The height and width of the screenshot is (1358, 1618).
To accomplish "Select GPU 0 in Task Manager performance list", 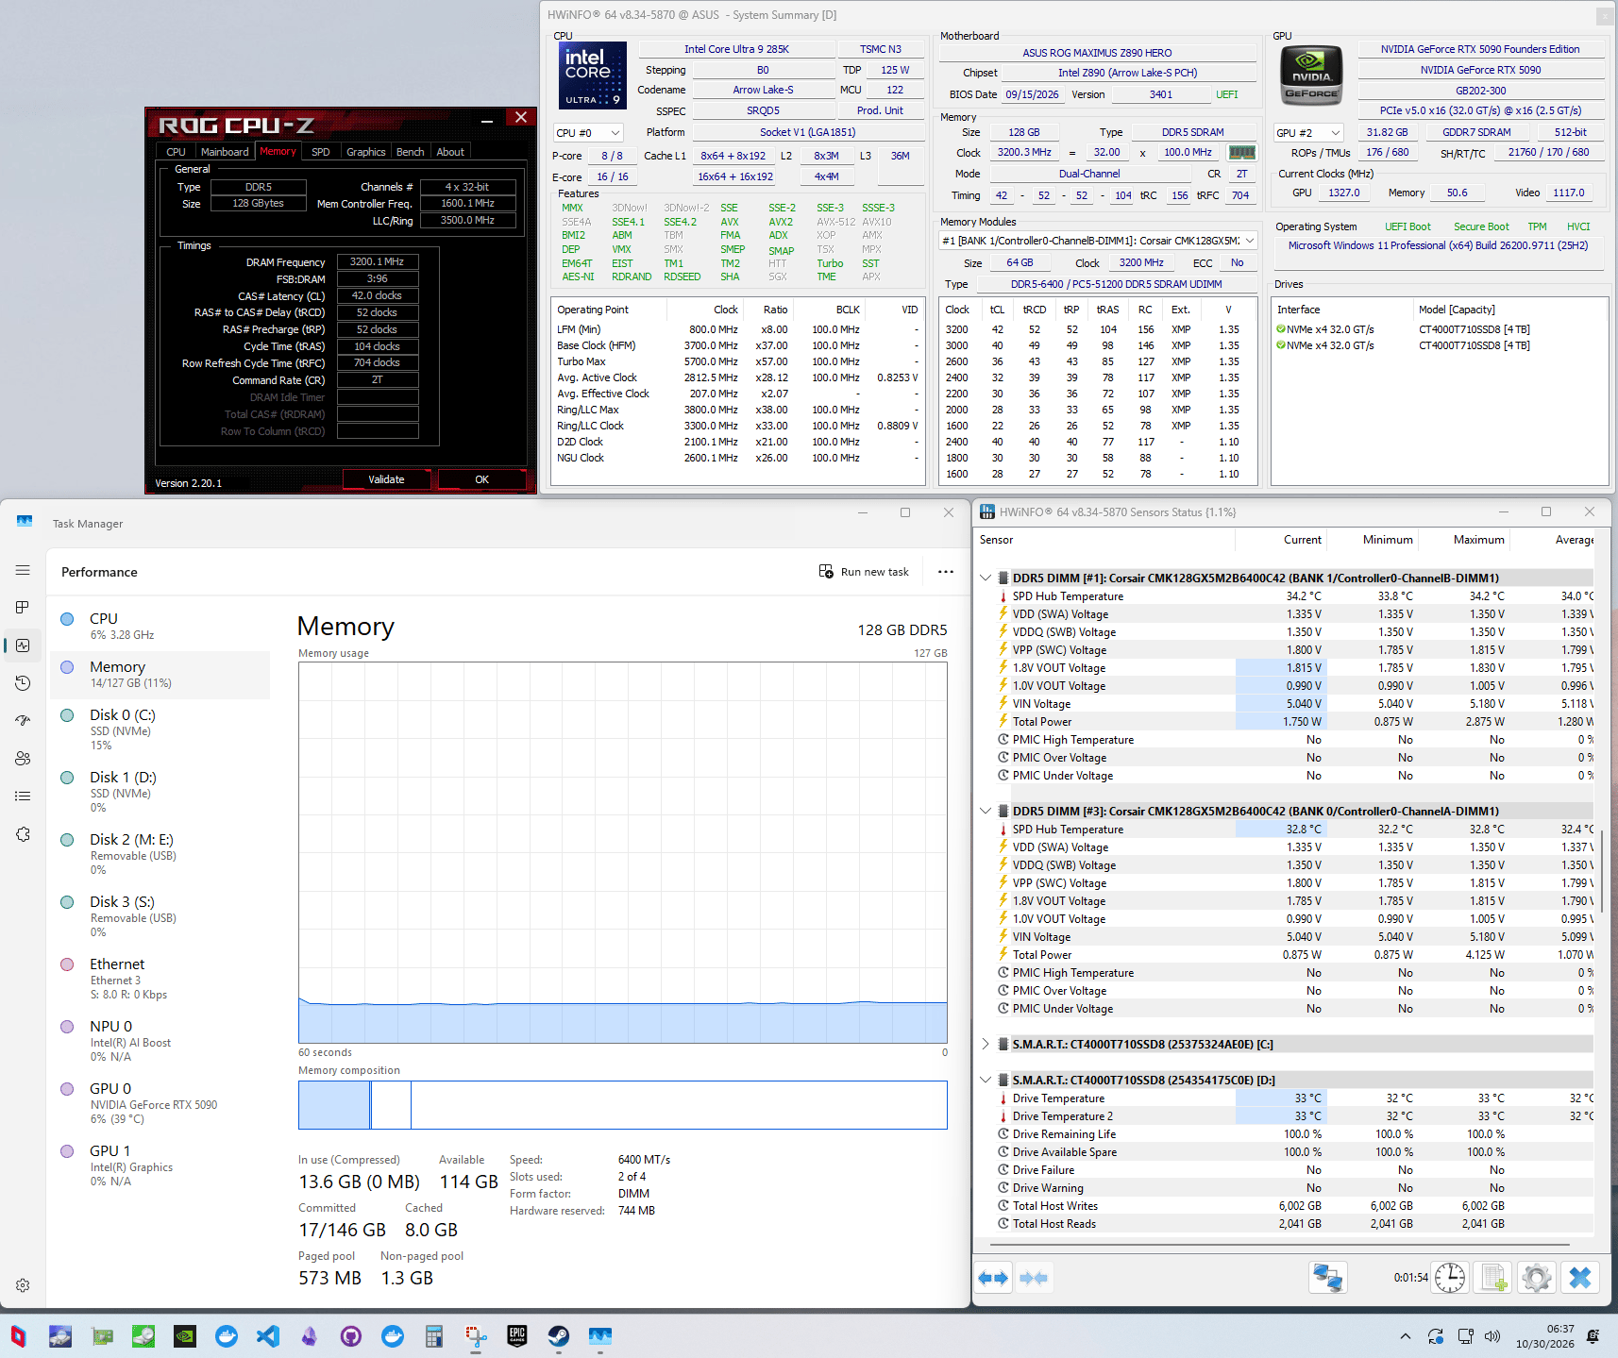I will click(160, 1103).
